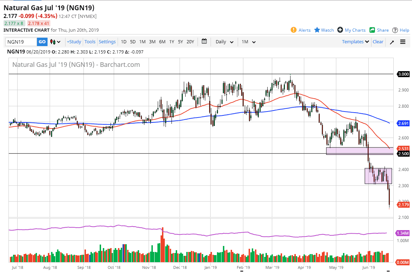Click the Natural Gas Jul '19 title
The image size is (412, 272).
pos(49,8)
